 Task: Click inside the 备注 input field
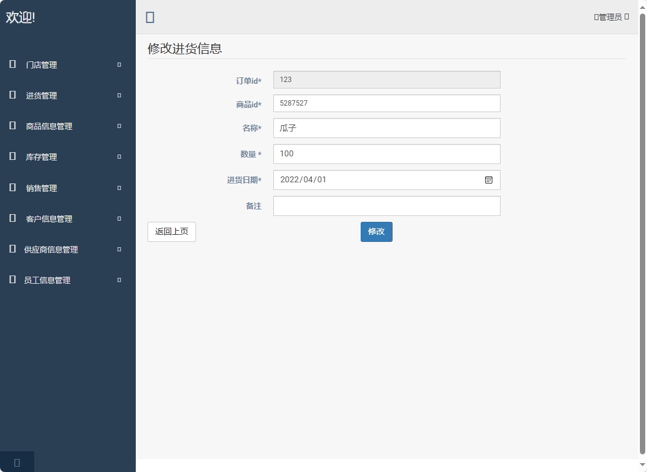click(x=387, y=205)
